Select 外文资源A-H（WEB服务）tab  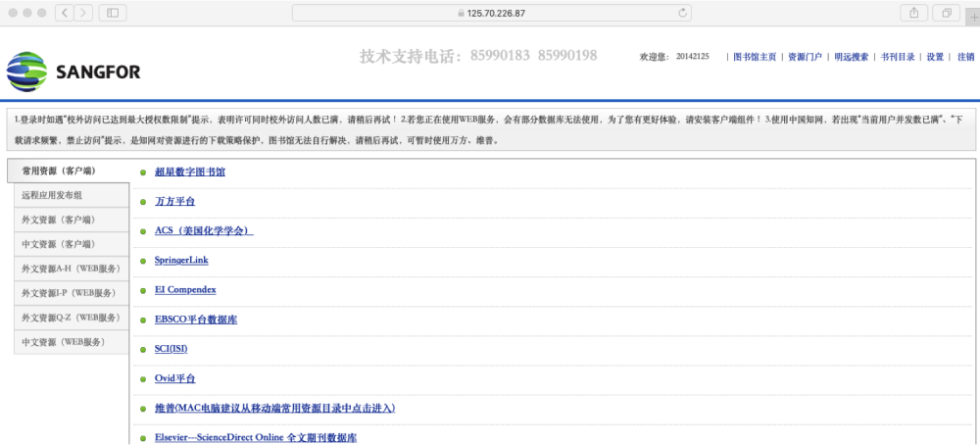[x=72, y=269]
